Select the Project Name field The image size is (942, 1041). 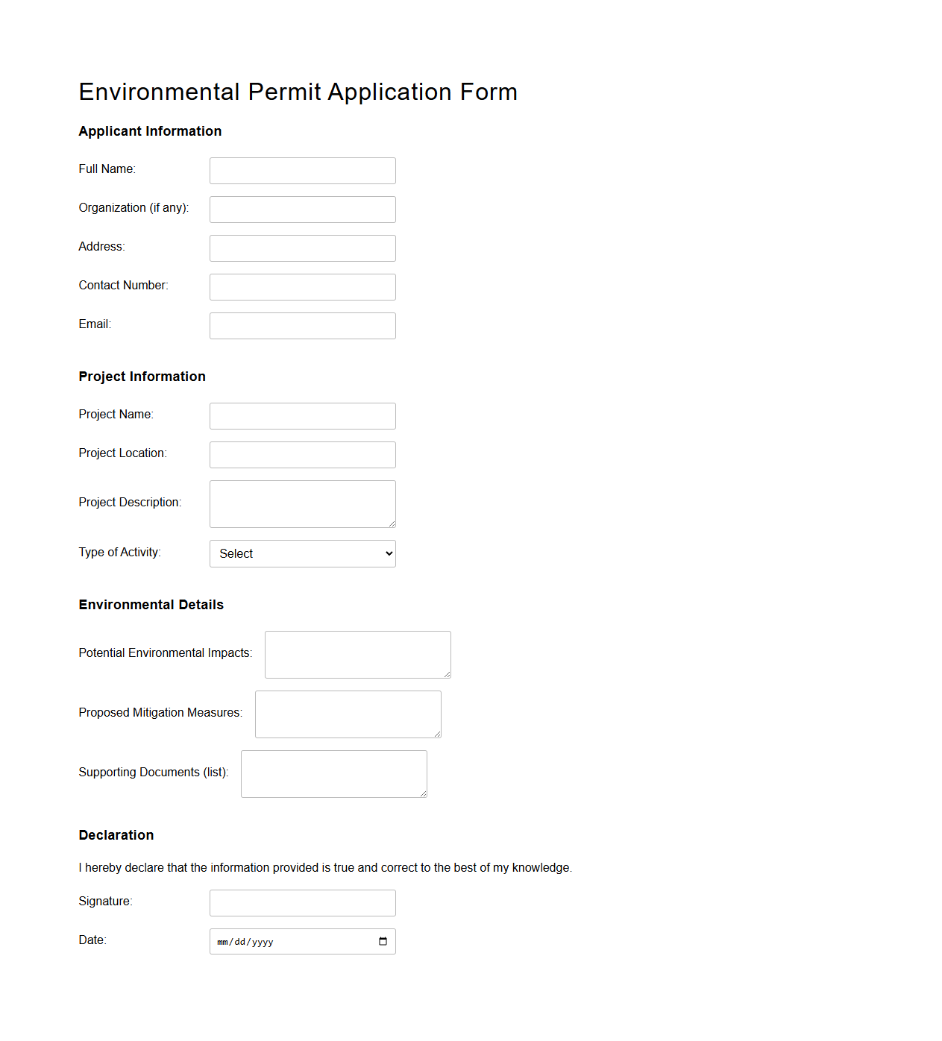(302, 415)
